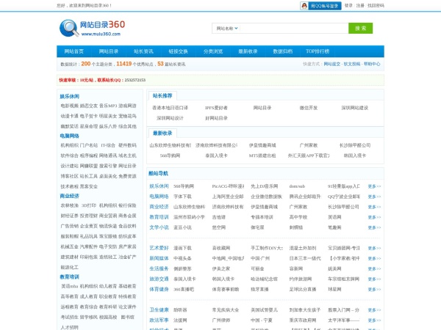Viewport: 441px width, 330px height.
Task: Open the 网站名称 search type dropdown
Action: 226,29
